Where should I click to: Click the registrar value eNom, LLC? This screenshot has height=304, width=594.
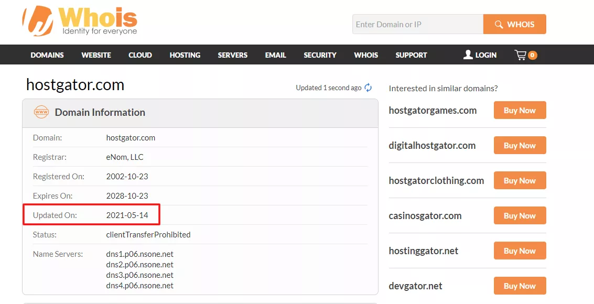[125, 157]
